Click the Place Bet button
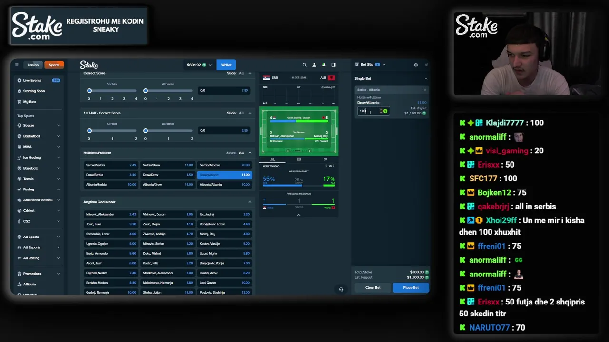The height and width of the screenshot is (342, 609). click(x=411, y=288)
